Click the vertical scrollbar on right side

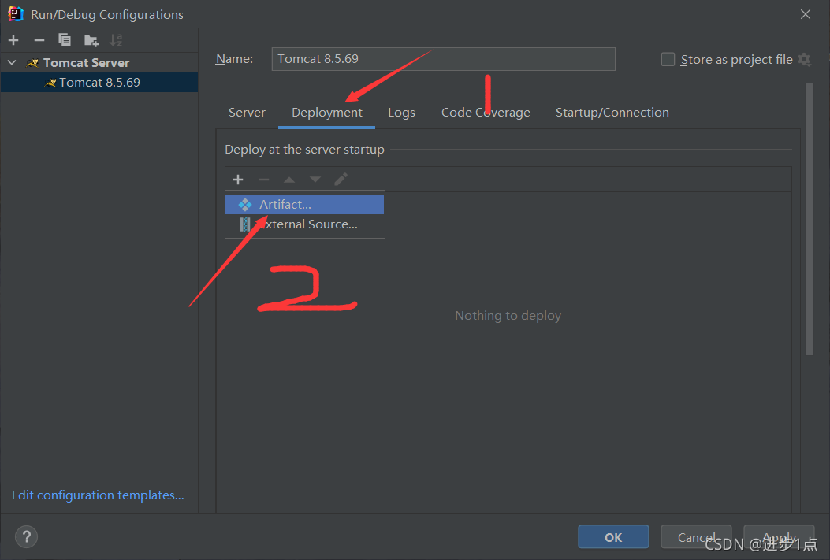pos(809,220)
